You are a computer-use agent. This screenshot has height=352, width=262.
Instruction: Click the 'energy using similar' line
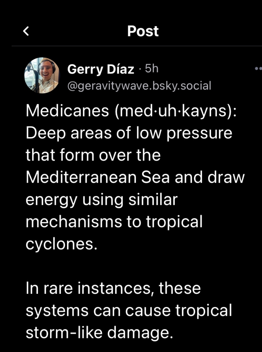(x=101, y=199)
